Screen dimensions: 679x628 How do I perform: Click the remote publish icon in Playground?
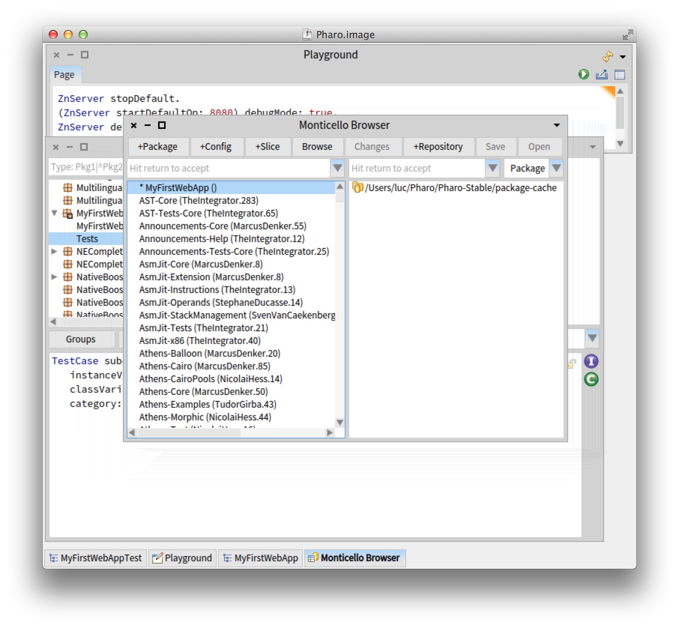click(601, 75)
